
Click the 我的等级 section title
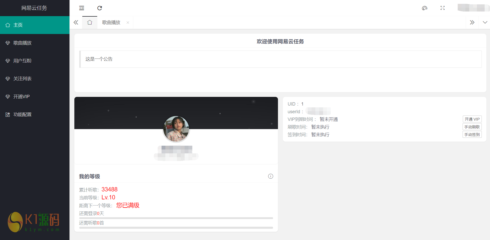tap(89, 176)
